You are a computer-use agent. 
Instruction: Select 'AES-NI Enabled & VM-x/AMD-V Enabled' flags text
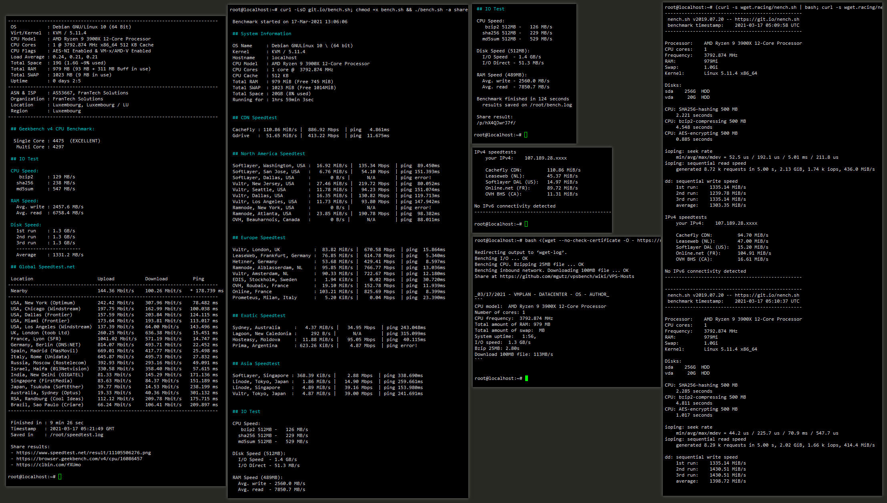[x=102, y=51]
